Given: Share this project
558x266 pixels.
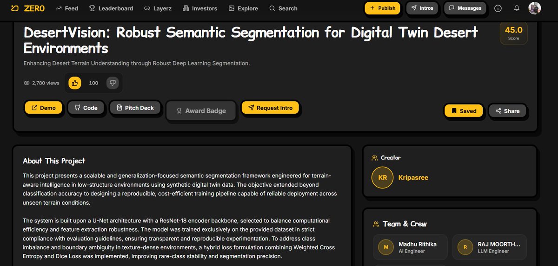Looking at the screenshot, I should pyautogui.click(x=507, y=111).
